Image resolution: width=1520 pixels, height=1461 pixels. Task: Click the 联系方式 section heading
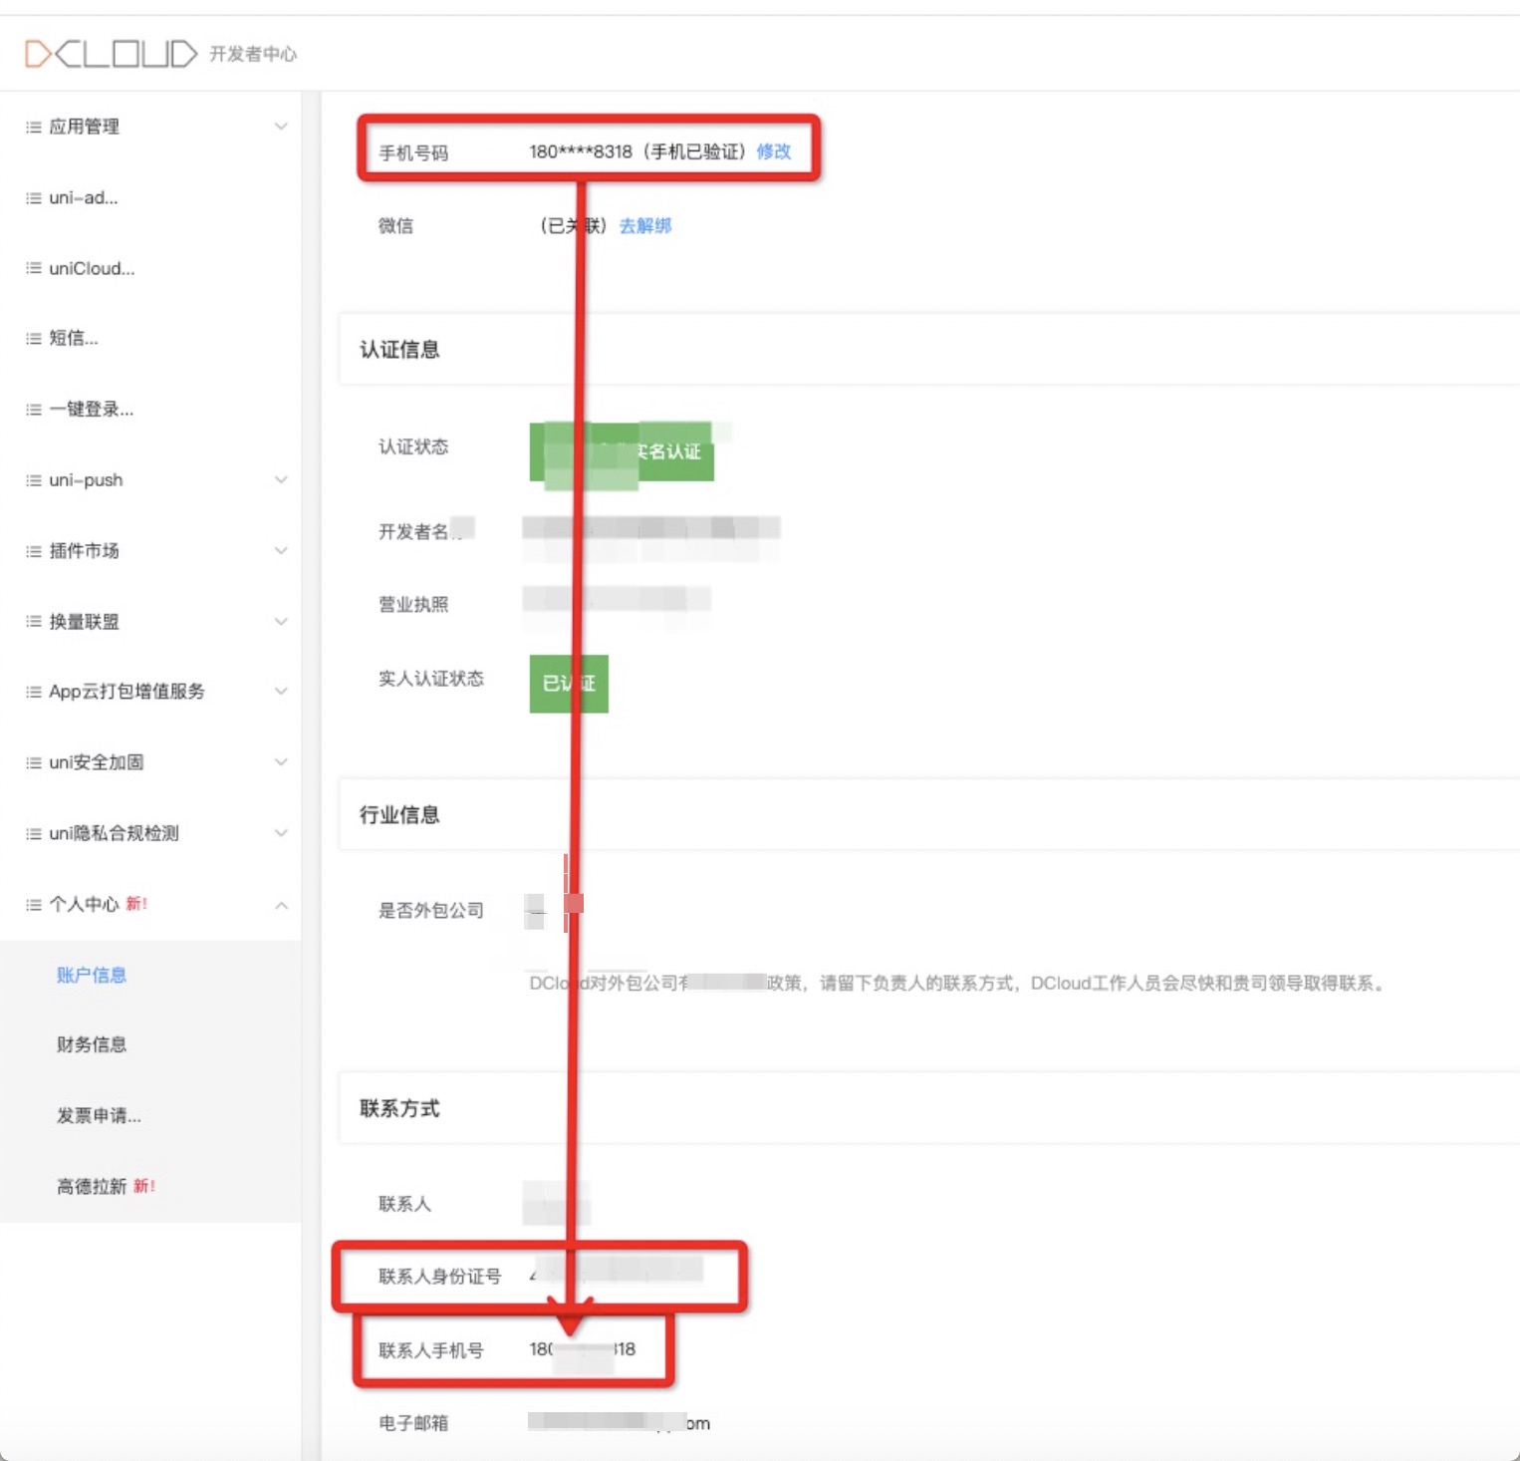399,1109
